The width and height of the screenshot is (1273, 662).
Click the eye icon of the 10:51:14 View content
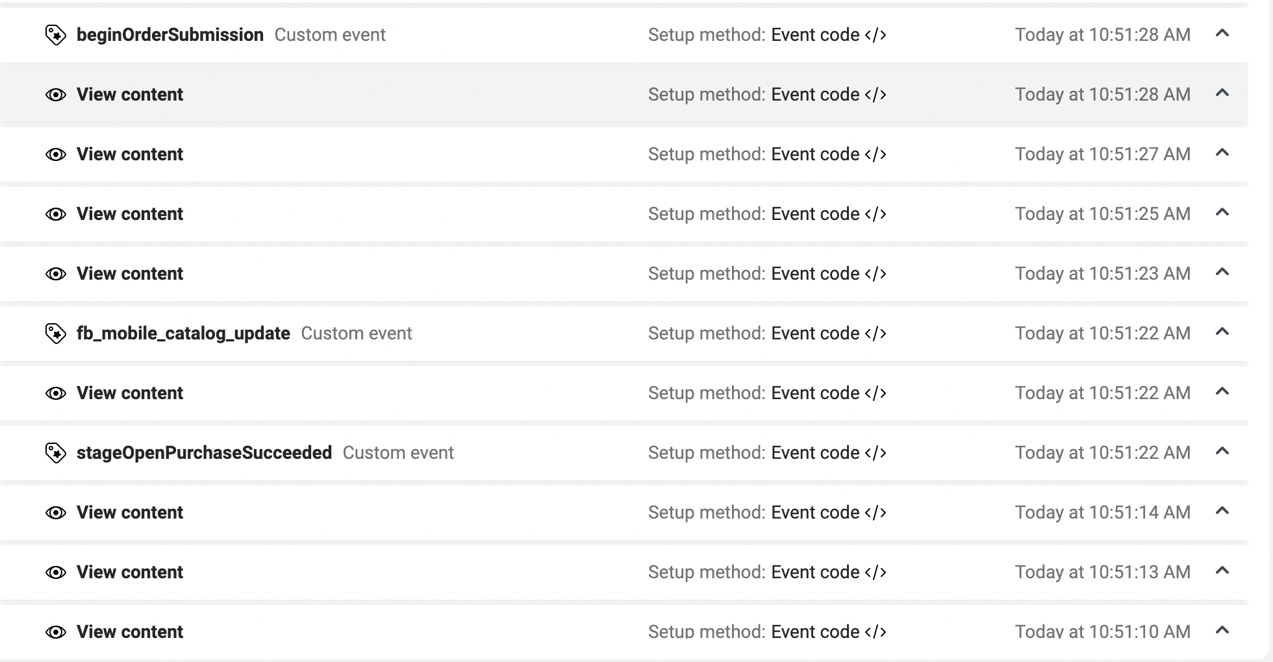56,513
